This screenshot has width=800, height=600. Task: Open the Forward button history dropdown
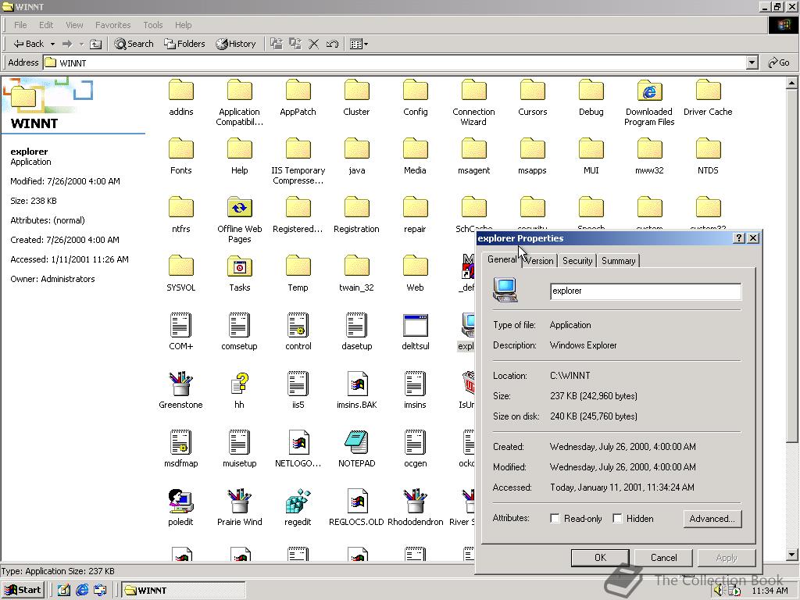point(81,44)
